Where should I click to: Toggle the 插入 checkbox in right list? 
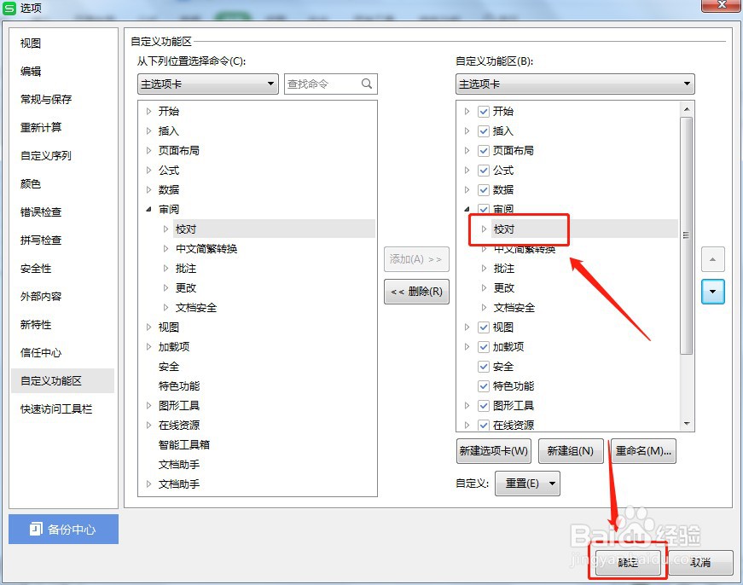(484, 131)
